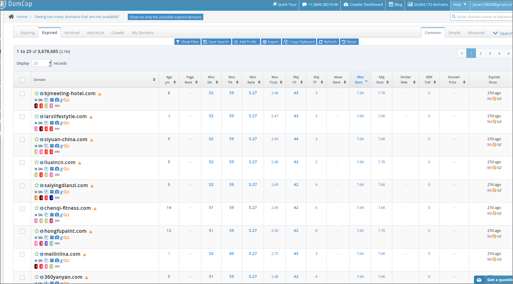
Task: Sort by Moz DA column
Action: pyautogui.click(x=211, y=80)
